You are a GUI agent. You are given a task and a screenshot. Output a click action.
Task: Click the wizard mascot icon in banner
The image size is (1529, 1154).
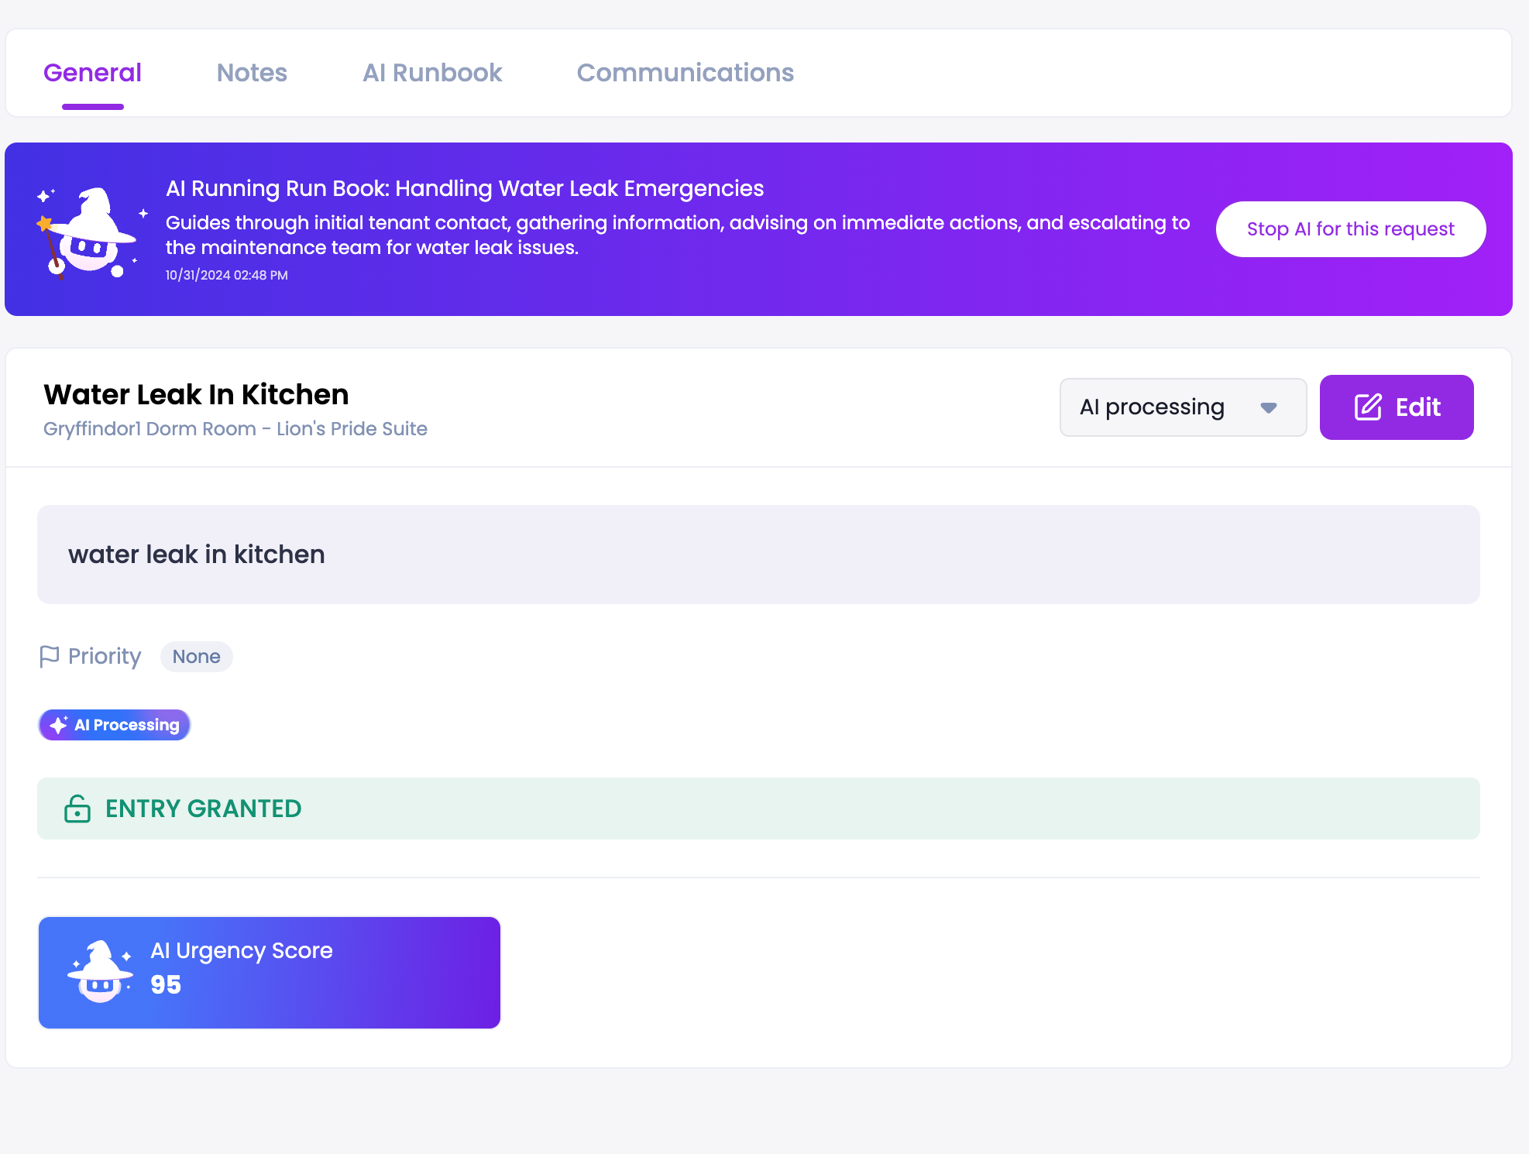point(89,232)
